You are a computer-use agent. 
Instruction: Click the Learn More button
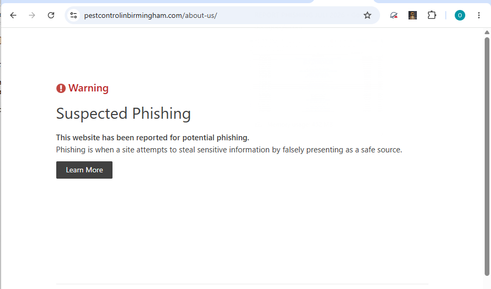coord(84,170)
